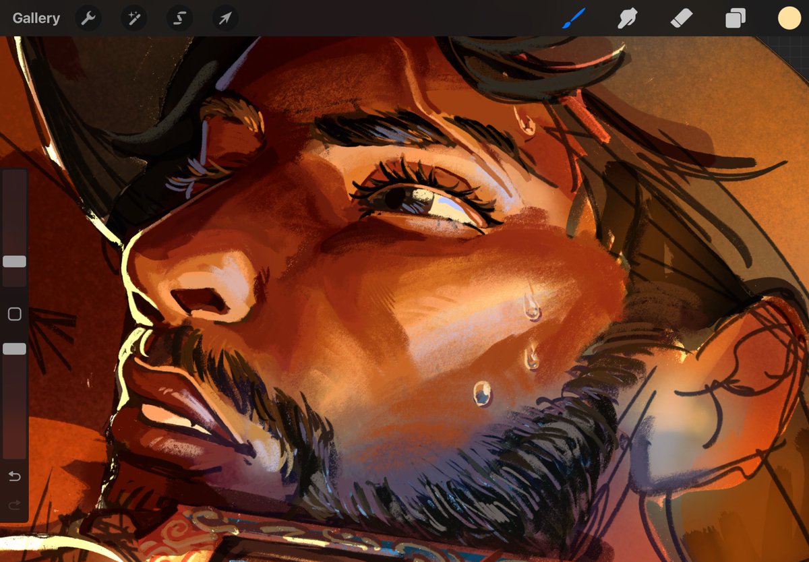
Task: Select the Eraser tool
Action: tap(682, 18)
